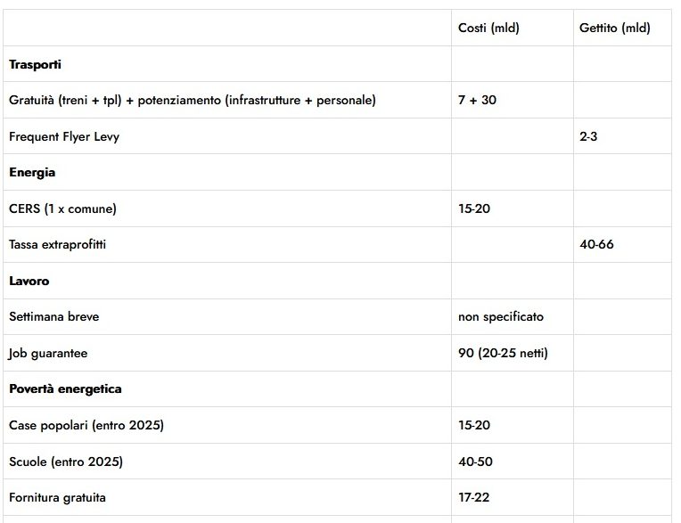Select the Settimana breve row label
This screenshot has width=681, height=523.
coord(53,316)
